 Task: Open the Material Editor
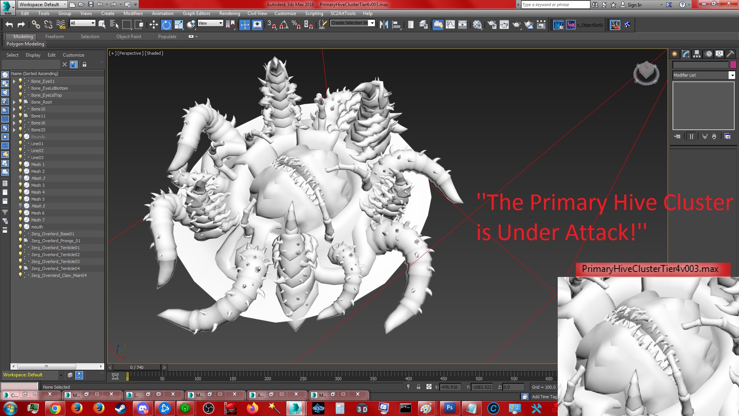click(478, 25)
